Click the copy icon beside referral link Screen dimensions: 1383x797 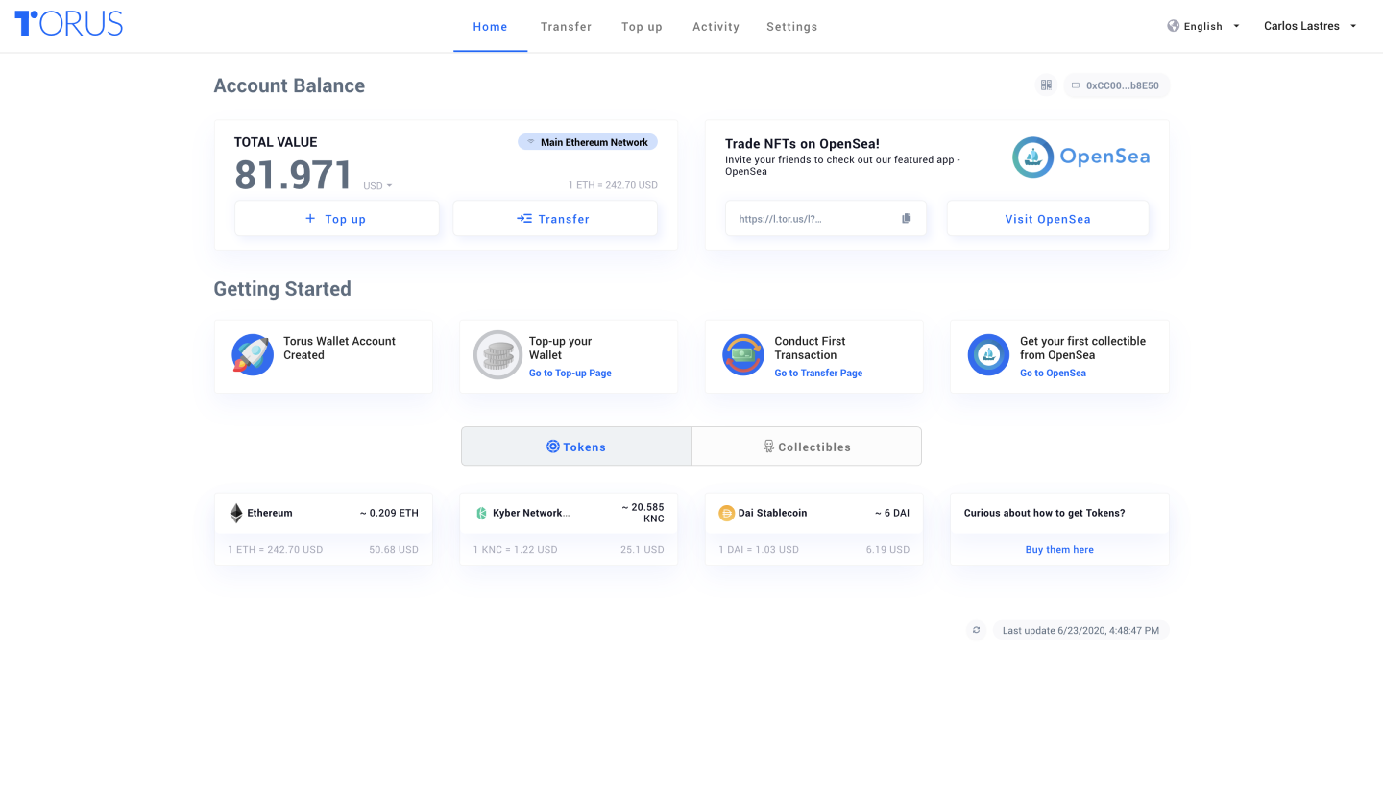(906, 219)
